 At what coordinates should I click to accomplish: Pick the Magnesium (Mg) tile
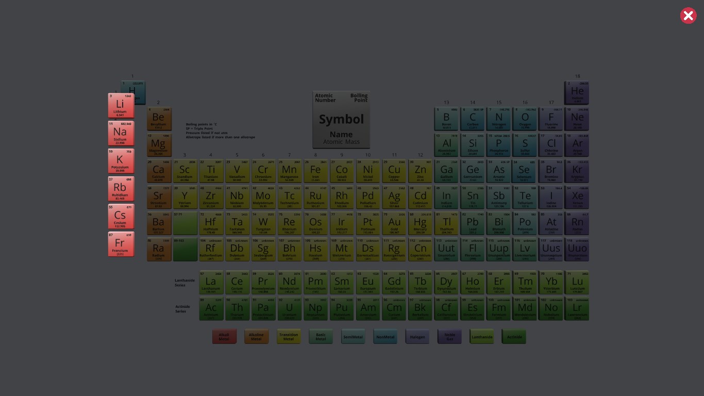(x=159, y=145)
